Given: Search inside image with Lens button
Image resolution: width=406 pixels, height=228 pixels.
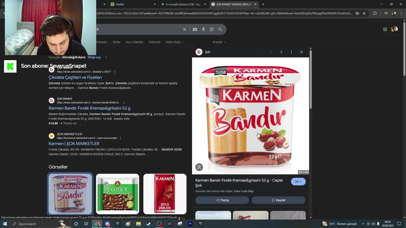Looking at the screenshot, I should pos(199,167).
